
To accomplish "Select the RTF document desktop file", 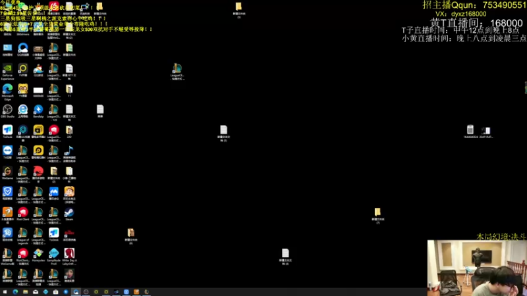I will [69, 72].
